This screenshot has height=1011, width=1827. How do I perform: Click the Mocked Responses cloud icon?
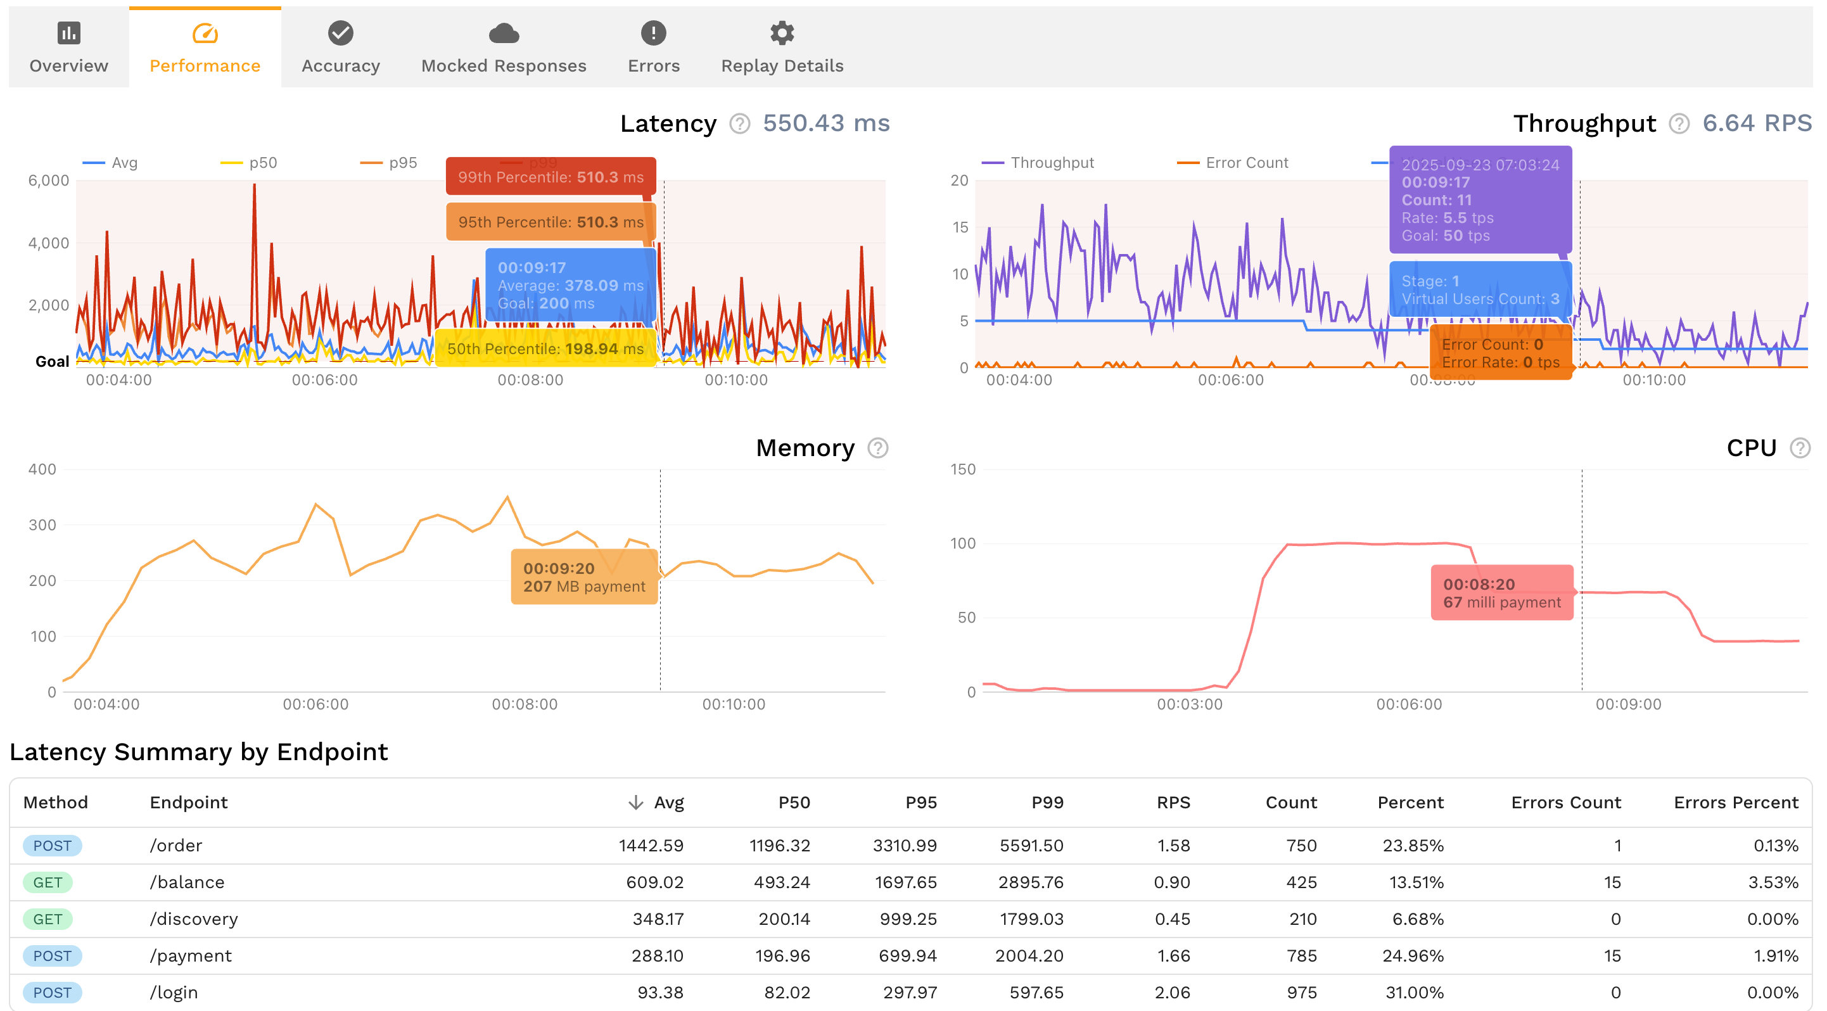pyautogui.click(x=504, y=32)
